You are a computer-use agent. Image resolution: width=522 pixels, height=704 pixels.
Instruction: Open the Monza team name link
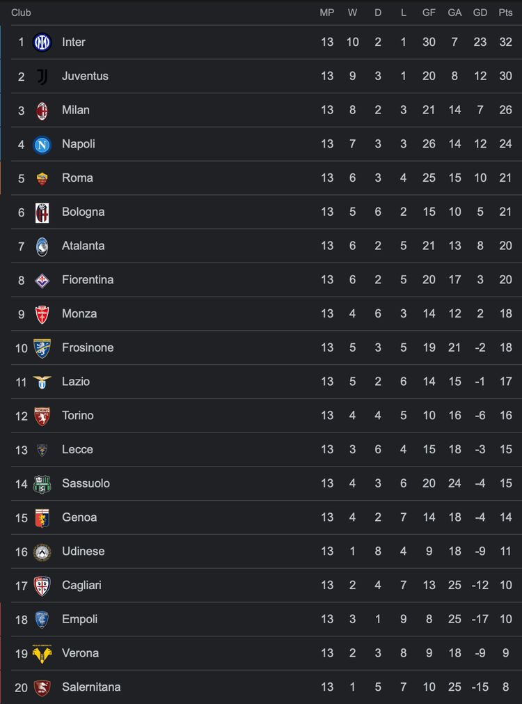[x=79, y=313]
